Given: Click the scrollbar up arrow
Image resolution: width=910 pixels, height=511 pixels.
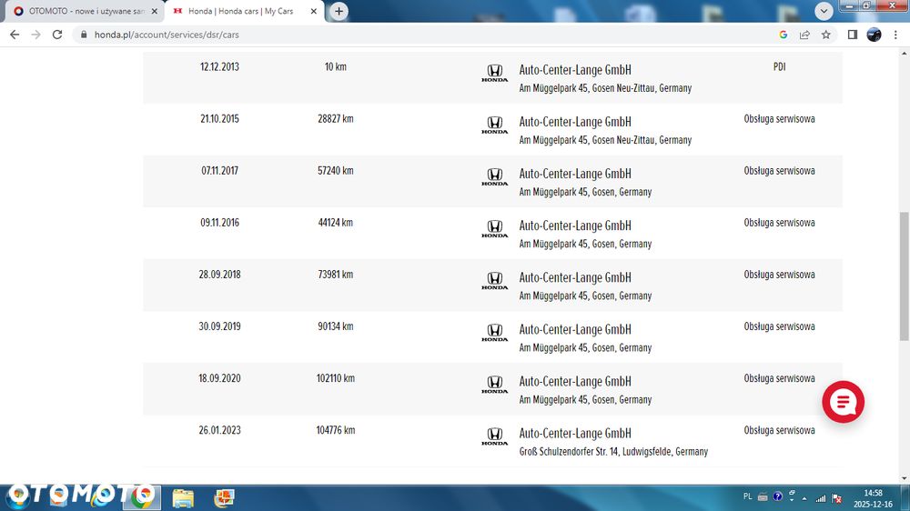Looking at the screenshot, I should pos(905,53).
